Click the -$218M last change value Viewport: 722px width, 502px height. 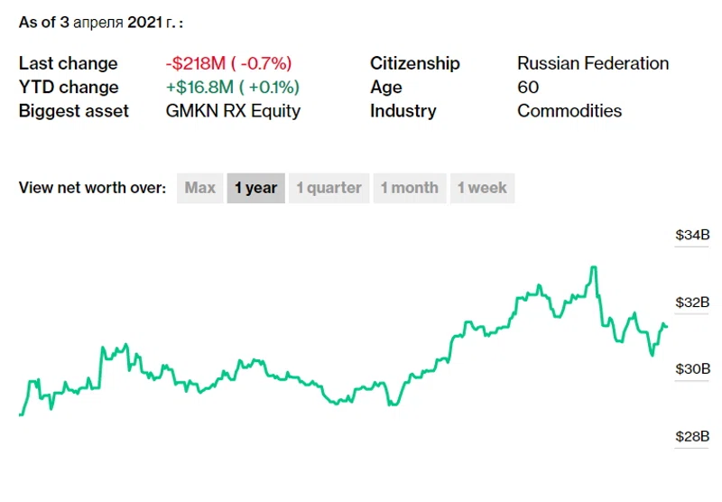[228, 63]
